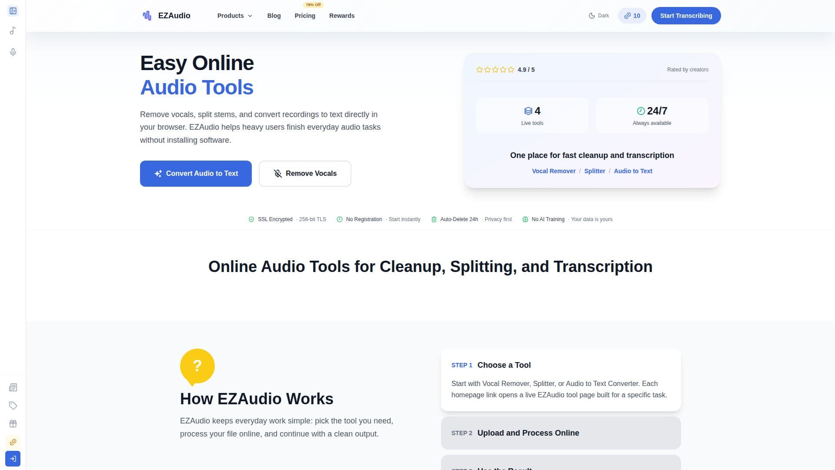
Task: Click the Live tools stat card
Action: click(x=532, y=115)
